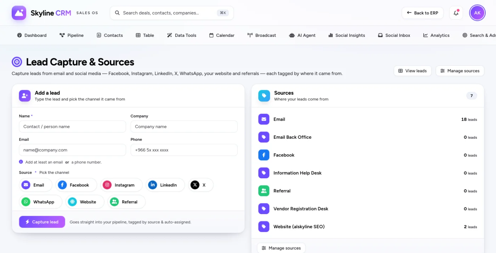Open the Data Tools tab
Viewport: 496px width, 253px height.
(182, 35)
